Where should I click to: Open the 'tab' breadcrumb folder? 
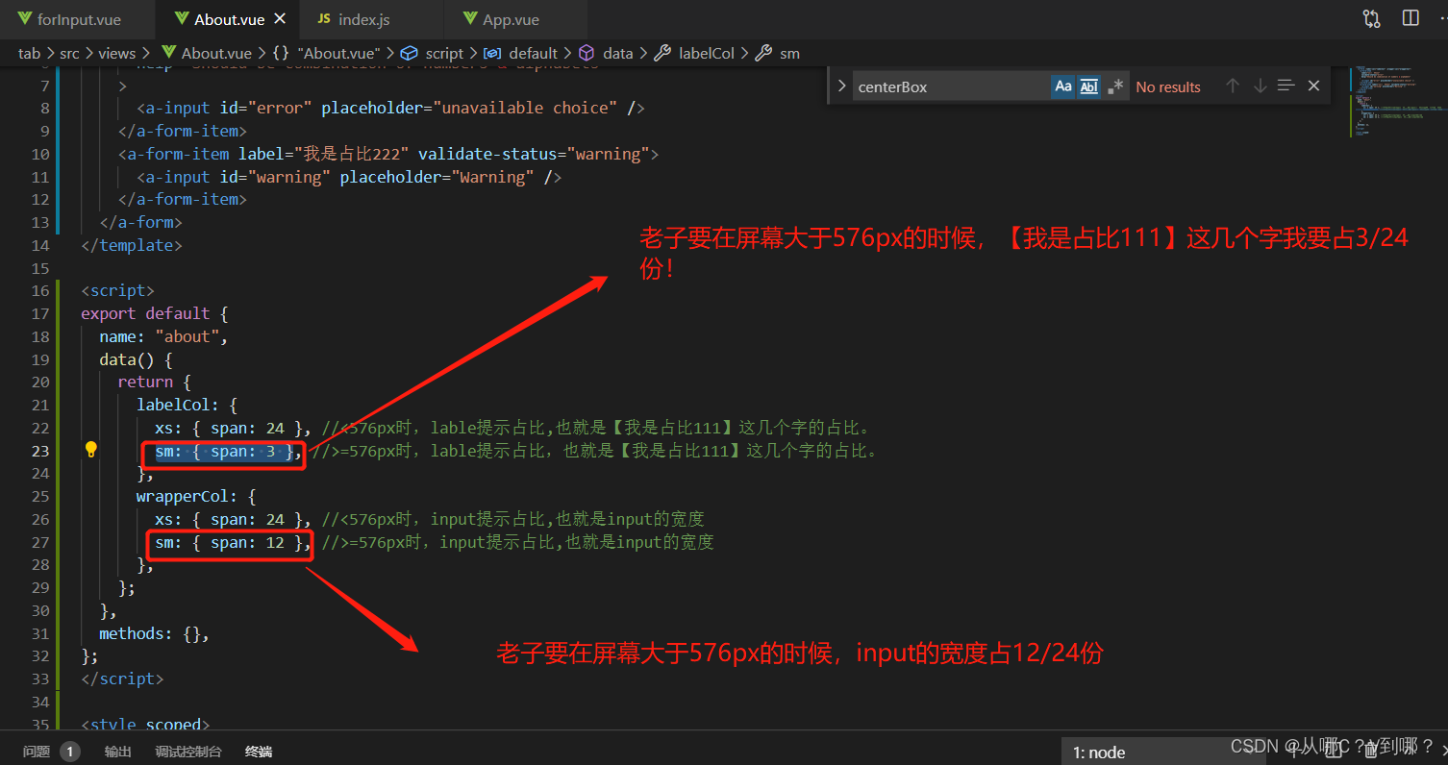29,53
